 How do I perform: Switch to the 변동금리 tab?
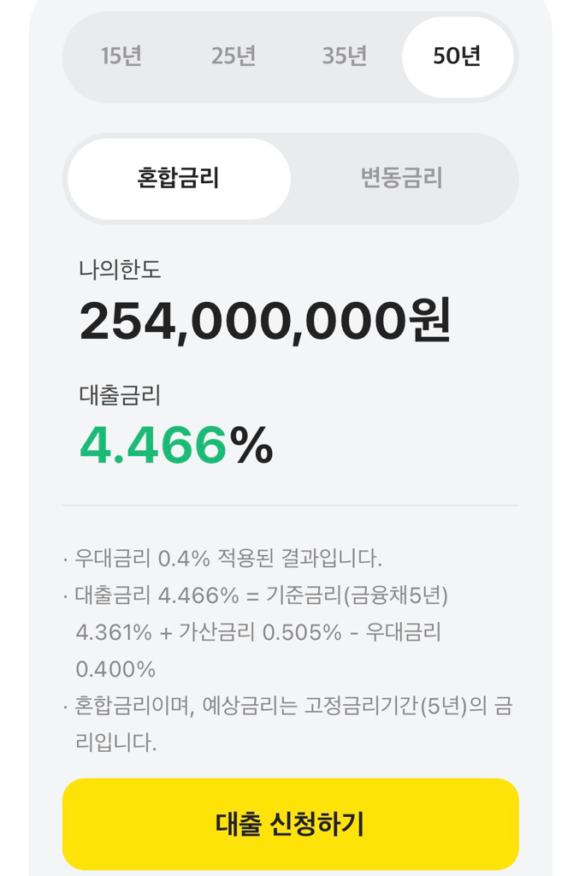click(x=401, y=178)
